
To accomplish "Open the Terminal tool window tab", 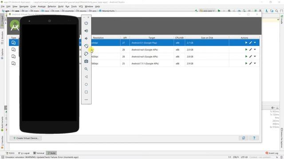I will pos(39,153).
